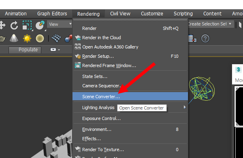Choose Render in the Cloud
Viewport: 243px width, 158px height.
point(130,38)
